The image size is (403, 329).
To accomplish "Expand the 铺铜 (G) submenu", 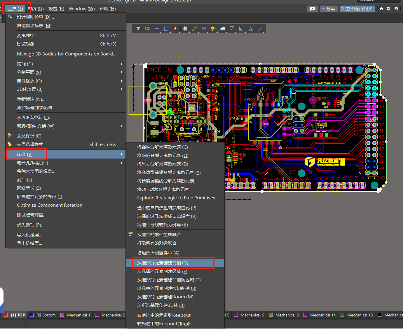I will click(66, 64).
